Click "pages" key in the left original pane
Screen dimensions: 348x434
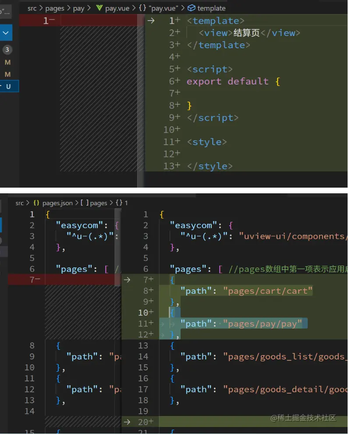pos(74,269)
